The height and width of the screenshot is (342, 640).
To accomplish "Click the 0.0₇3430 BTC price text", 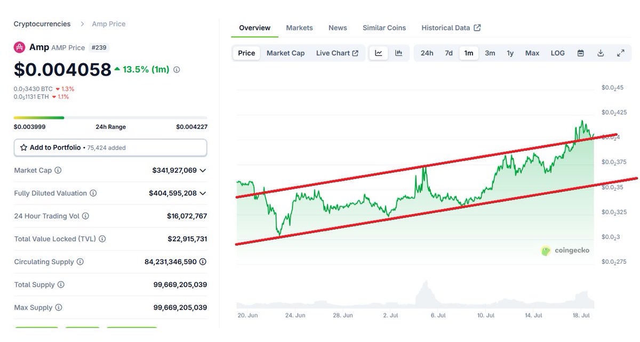I will tap(33, 89).
